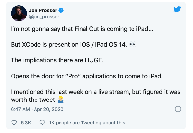Click the 6.3K likes count

pyautogui.click(x=26, y=123)
